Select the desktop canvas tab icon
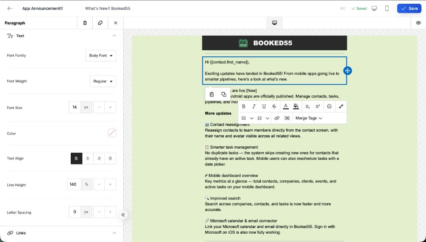The width and height of the screenshot is (426, 242). click(275, 23)
